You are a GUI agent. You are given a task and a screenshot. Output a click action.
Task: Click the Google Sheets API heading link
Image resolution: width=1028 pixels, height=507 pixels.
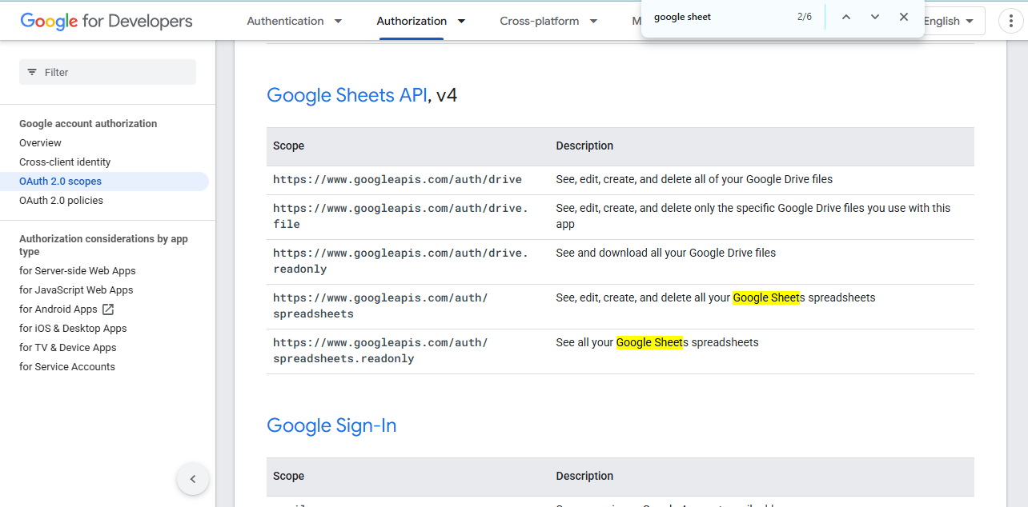tap(347, 95)
